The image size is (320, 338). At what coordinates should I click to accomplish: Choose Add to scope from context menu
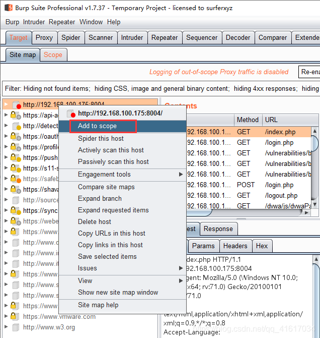(x=122, y=126)
